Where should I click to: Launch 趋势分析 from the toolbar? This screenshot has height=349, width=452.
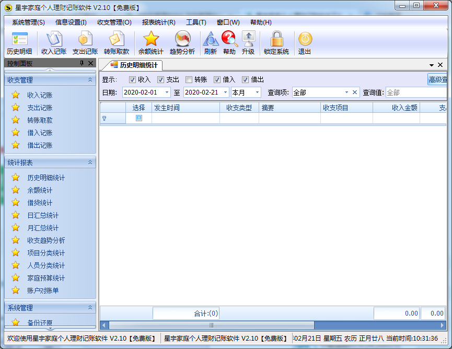point(182,43)
